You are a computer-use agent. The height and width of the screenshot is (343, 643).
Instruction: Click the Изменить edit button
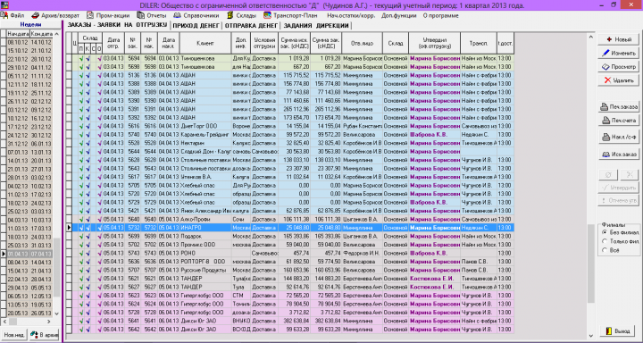pos(619,54)
